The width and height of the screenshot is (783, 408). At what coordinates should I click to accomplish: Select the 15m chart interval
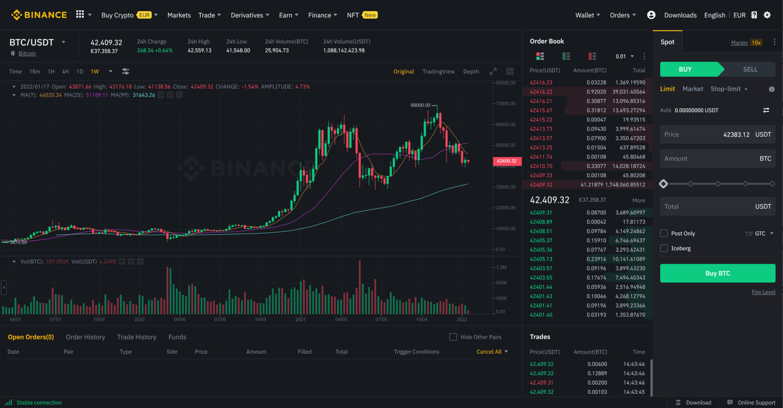coord(35,71)
